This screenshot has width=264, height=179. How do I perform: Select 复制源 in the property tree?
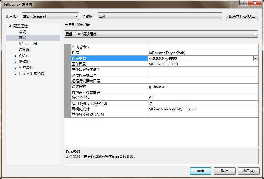pos(24,50)
